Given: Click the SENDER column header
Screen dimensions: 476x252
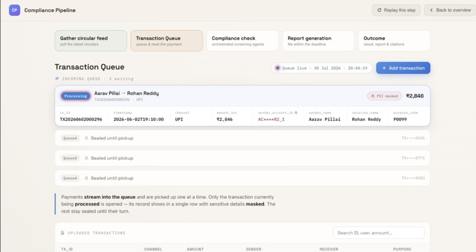Looking at the screenshot, I should [x=253, y=249].
